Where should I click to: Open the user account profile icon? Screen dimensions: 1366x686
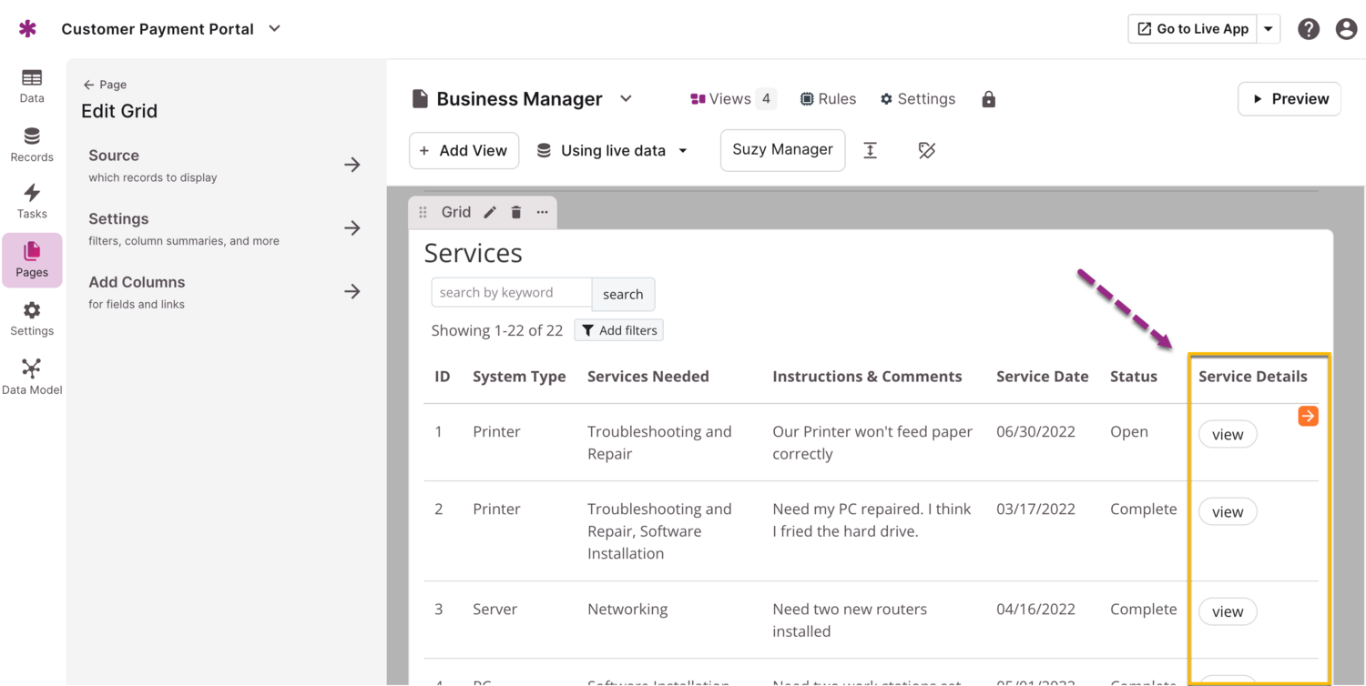click(1346, 29)
